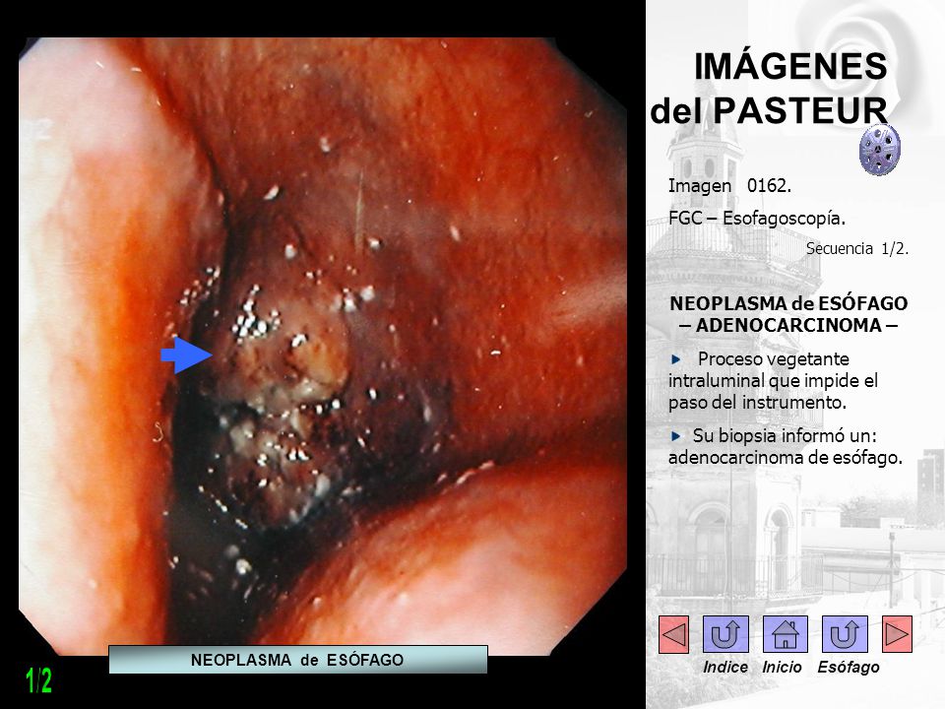Screen dimensions: 945x709
Task: Advance with the right red arrow button
Action: click(x=897, y=633)
